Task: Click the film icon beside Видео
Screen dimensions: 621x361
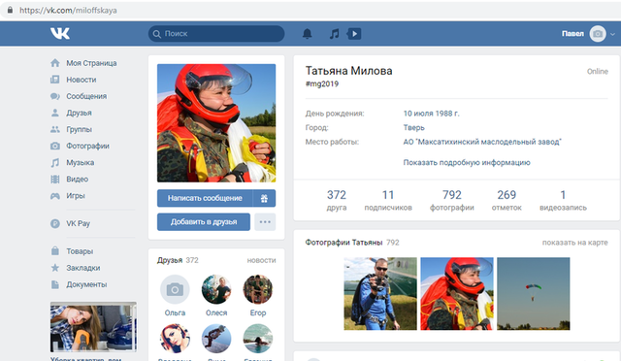Action: (x=55, y=180)
